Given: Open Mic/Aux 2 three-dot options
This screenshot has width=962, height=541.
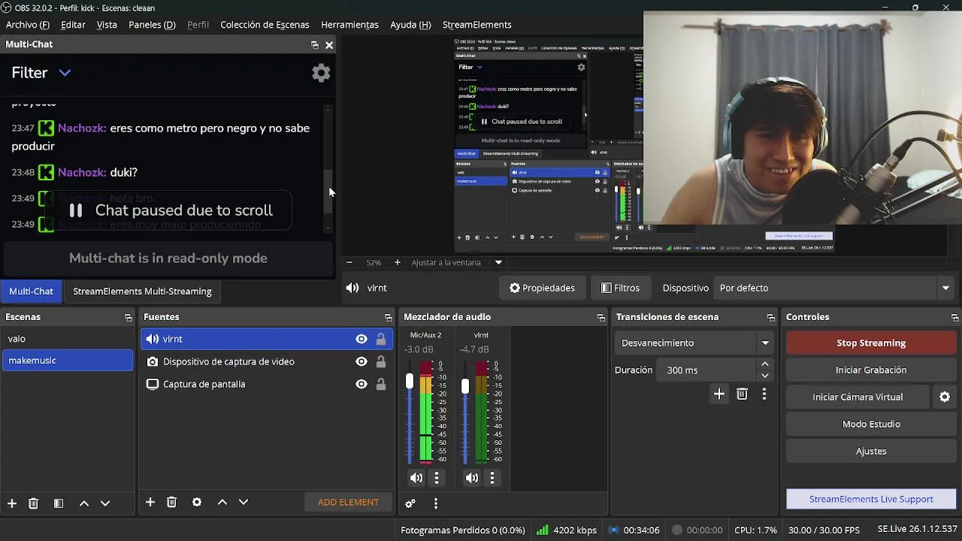Looking at the screenshot, I should pos(437,478).
